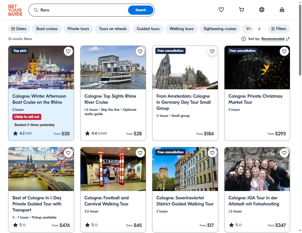The height and width of the screenshot is (233, 302).
Task: Click the Severinsviertel buildings photo
Action: click(x=185, y=169)
